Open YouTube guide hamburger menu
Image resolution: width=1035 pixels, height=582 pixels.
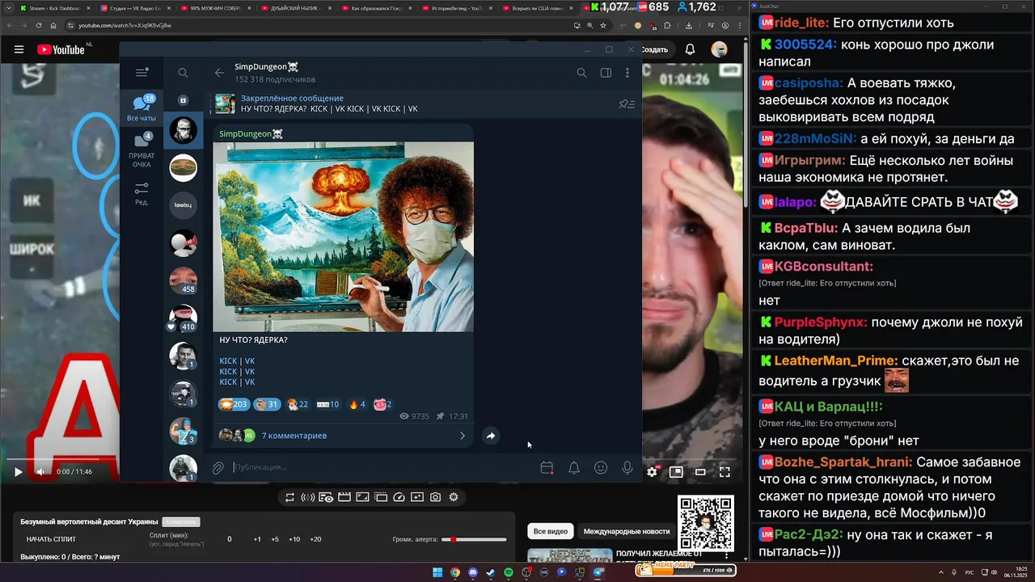click(19, 49)
